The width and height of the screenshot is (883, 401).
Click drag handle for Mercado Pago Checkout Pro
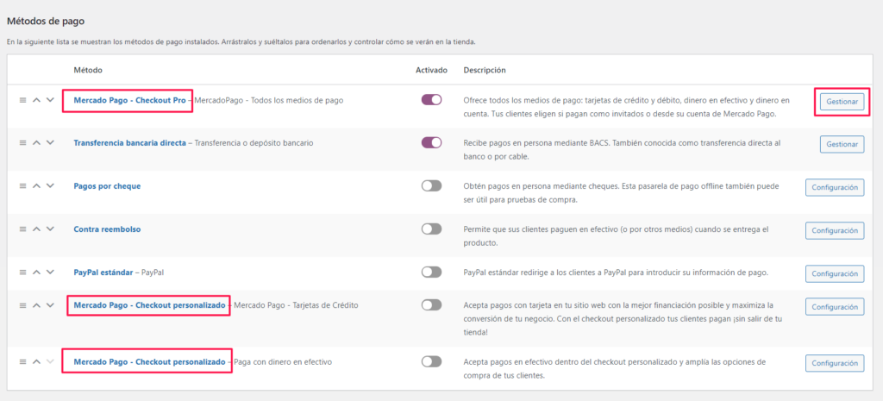(x=22, y=100)
